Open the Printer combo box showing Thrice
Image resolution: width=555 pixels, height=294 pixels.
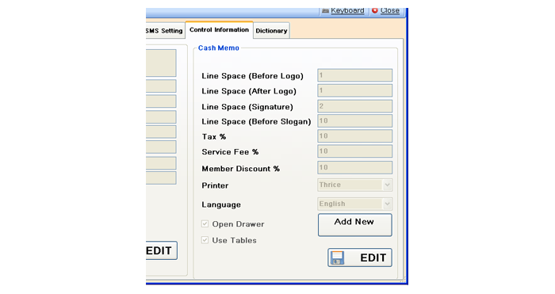(354, 185)
